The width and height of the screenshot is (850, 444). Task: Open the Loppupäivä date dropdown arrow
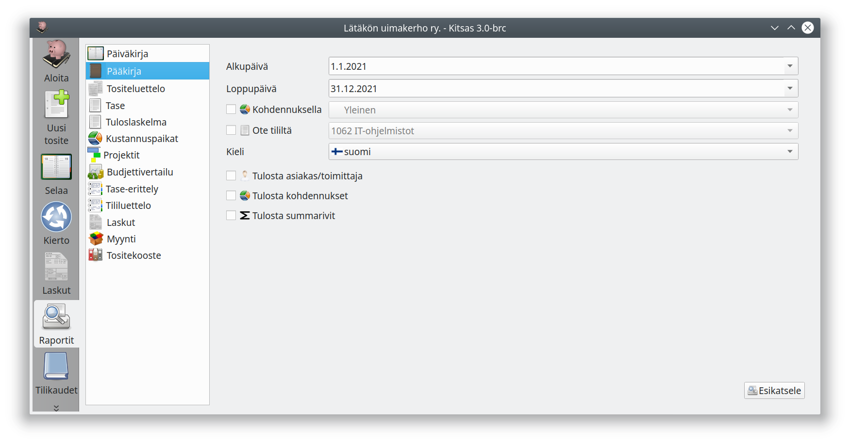click(790, 88)
